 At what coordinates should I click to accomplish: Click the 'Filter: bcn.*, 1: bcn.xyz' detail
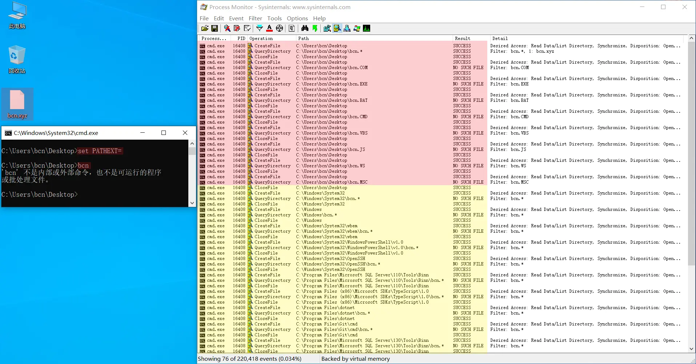click(x=522, y=51)
